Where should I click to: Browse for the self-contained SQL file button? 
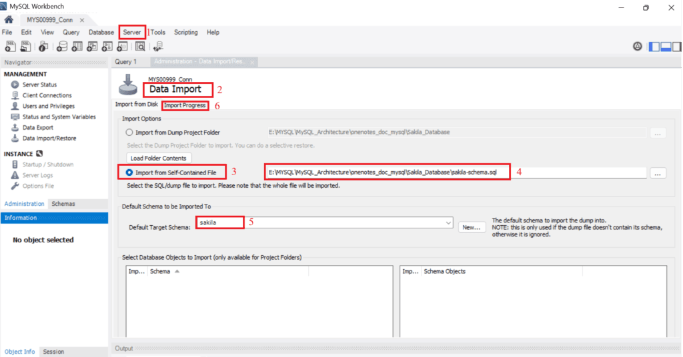click(657, 173)
